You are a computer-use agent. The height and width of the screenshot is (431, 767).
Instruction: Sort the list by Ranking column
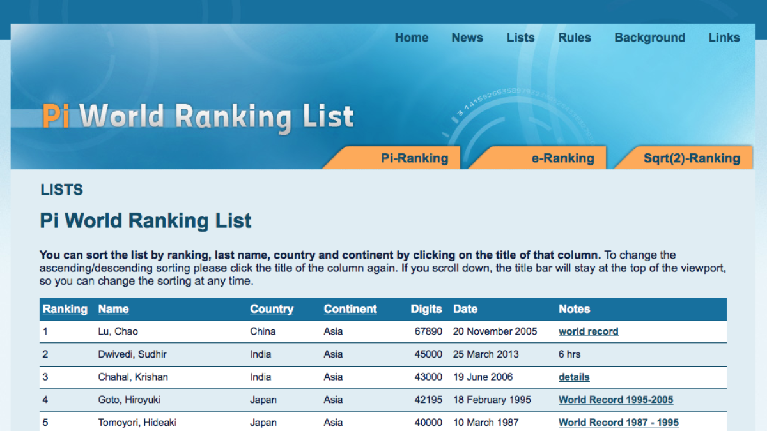pos(65,309)
